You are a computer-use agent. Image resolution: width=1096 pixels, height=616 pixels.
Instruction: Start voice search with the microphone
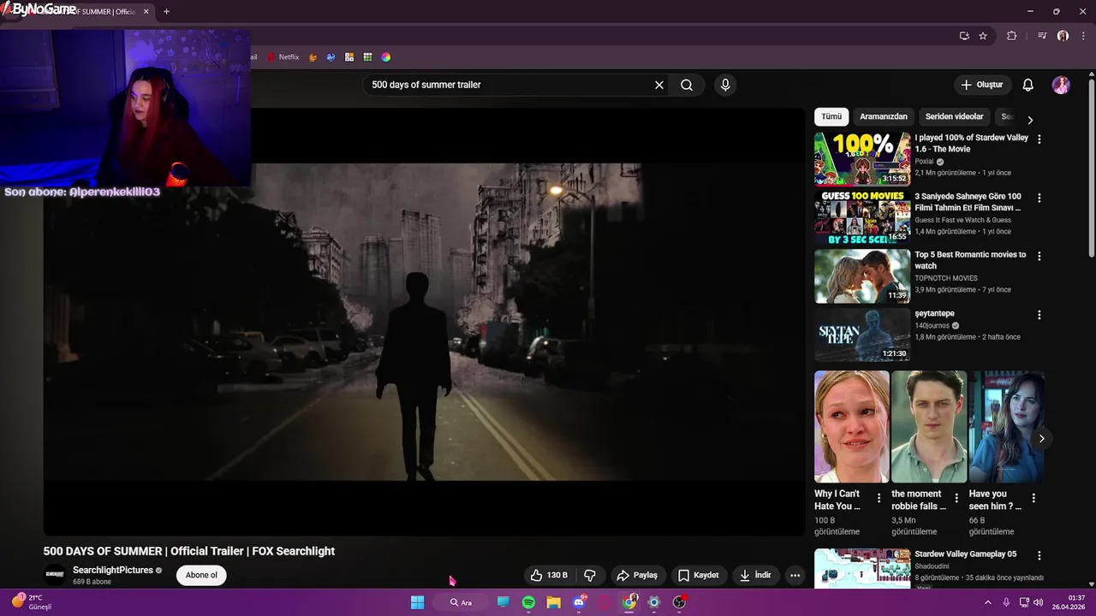725,85
